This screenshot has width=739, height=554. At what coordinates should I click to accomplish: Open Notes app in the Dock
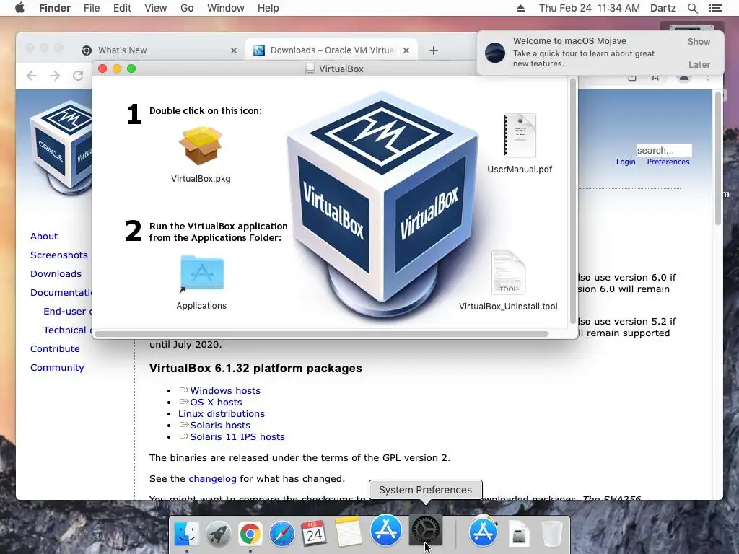pos(349,532)
